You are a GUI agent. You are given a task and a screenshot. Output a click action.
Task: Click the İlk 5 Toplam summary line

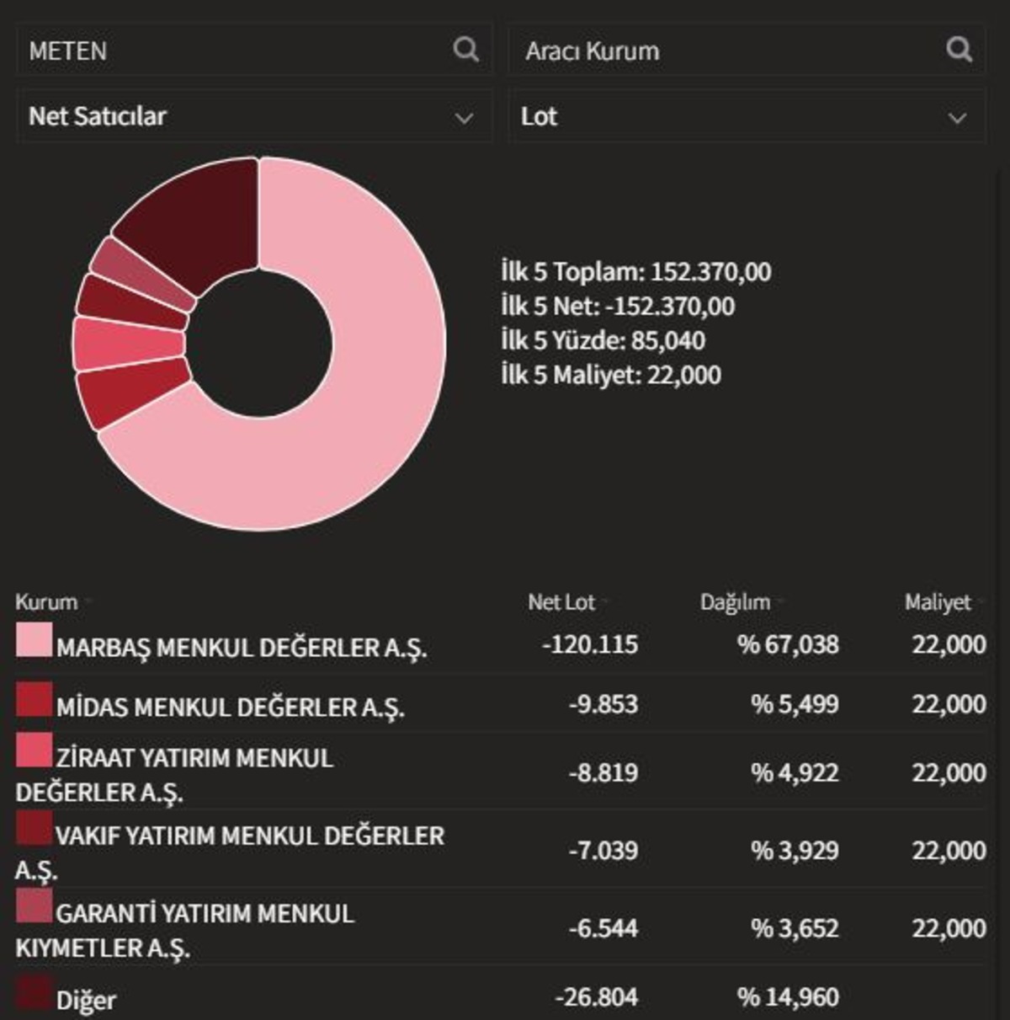635,272
